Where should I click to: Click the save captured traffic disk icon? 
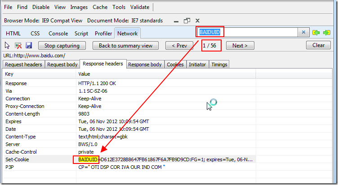click(x=29, y=45)
